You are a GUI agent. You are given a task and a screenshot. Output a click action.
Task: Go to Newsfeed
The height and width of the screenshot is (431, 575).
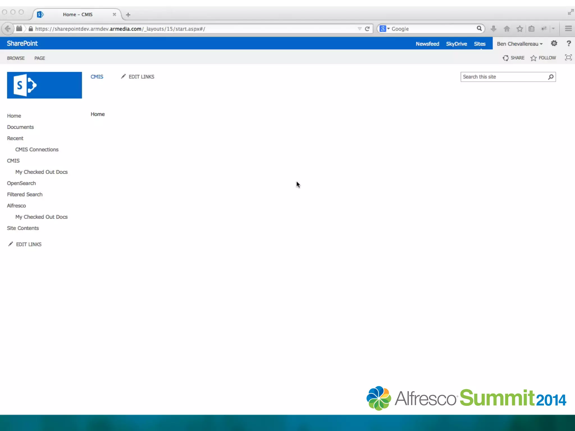pyautogui.click(x=427, y=44)
